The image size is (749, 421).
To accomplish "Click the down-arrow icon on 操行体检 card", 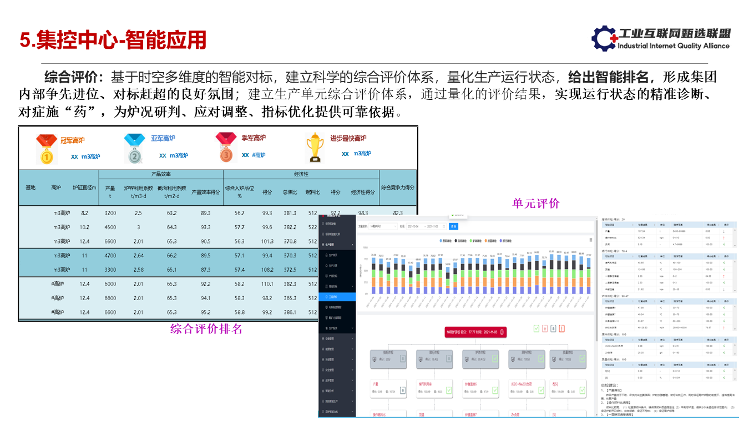I will point(449,359).
